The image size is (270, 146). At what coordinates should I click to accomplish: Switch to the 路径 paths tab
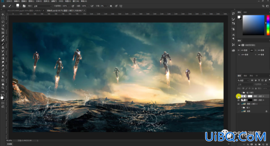tap(251, 76)
